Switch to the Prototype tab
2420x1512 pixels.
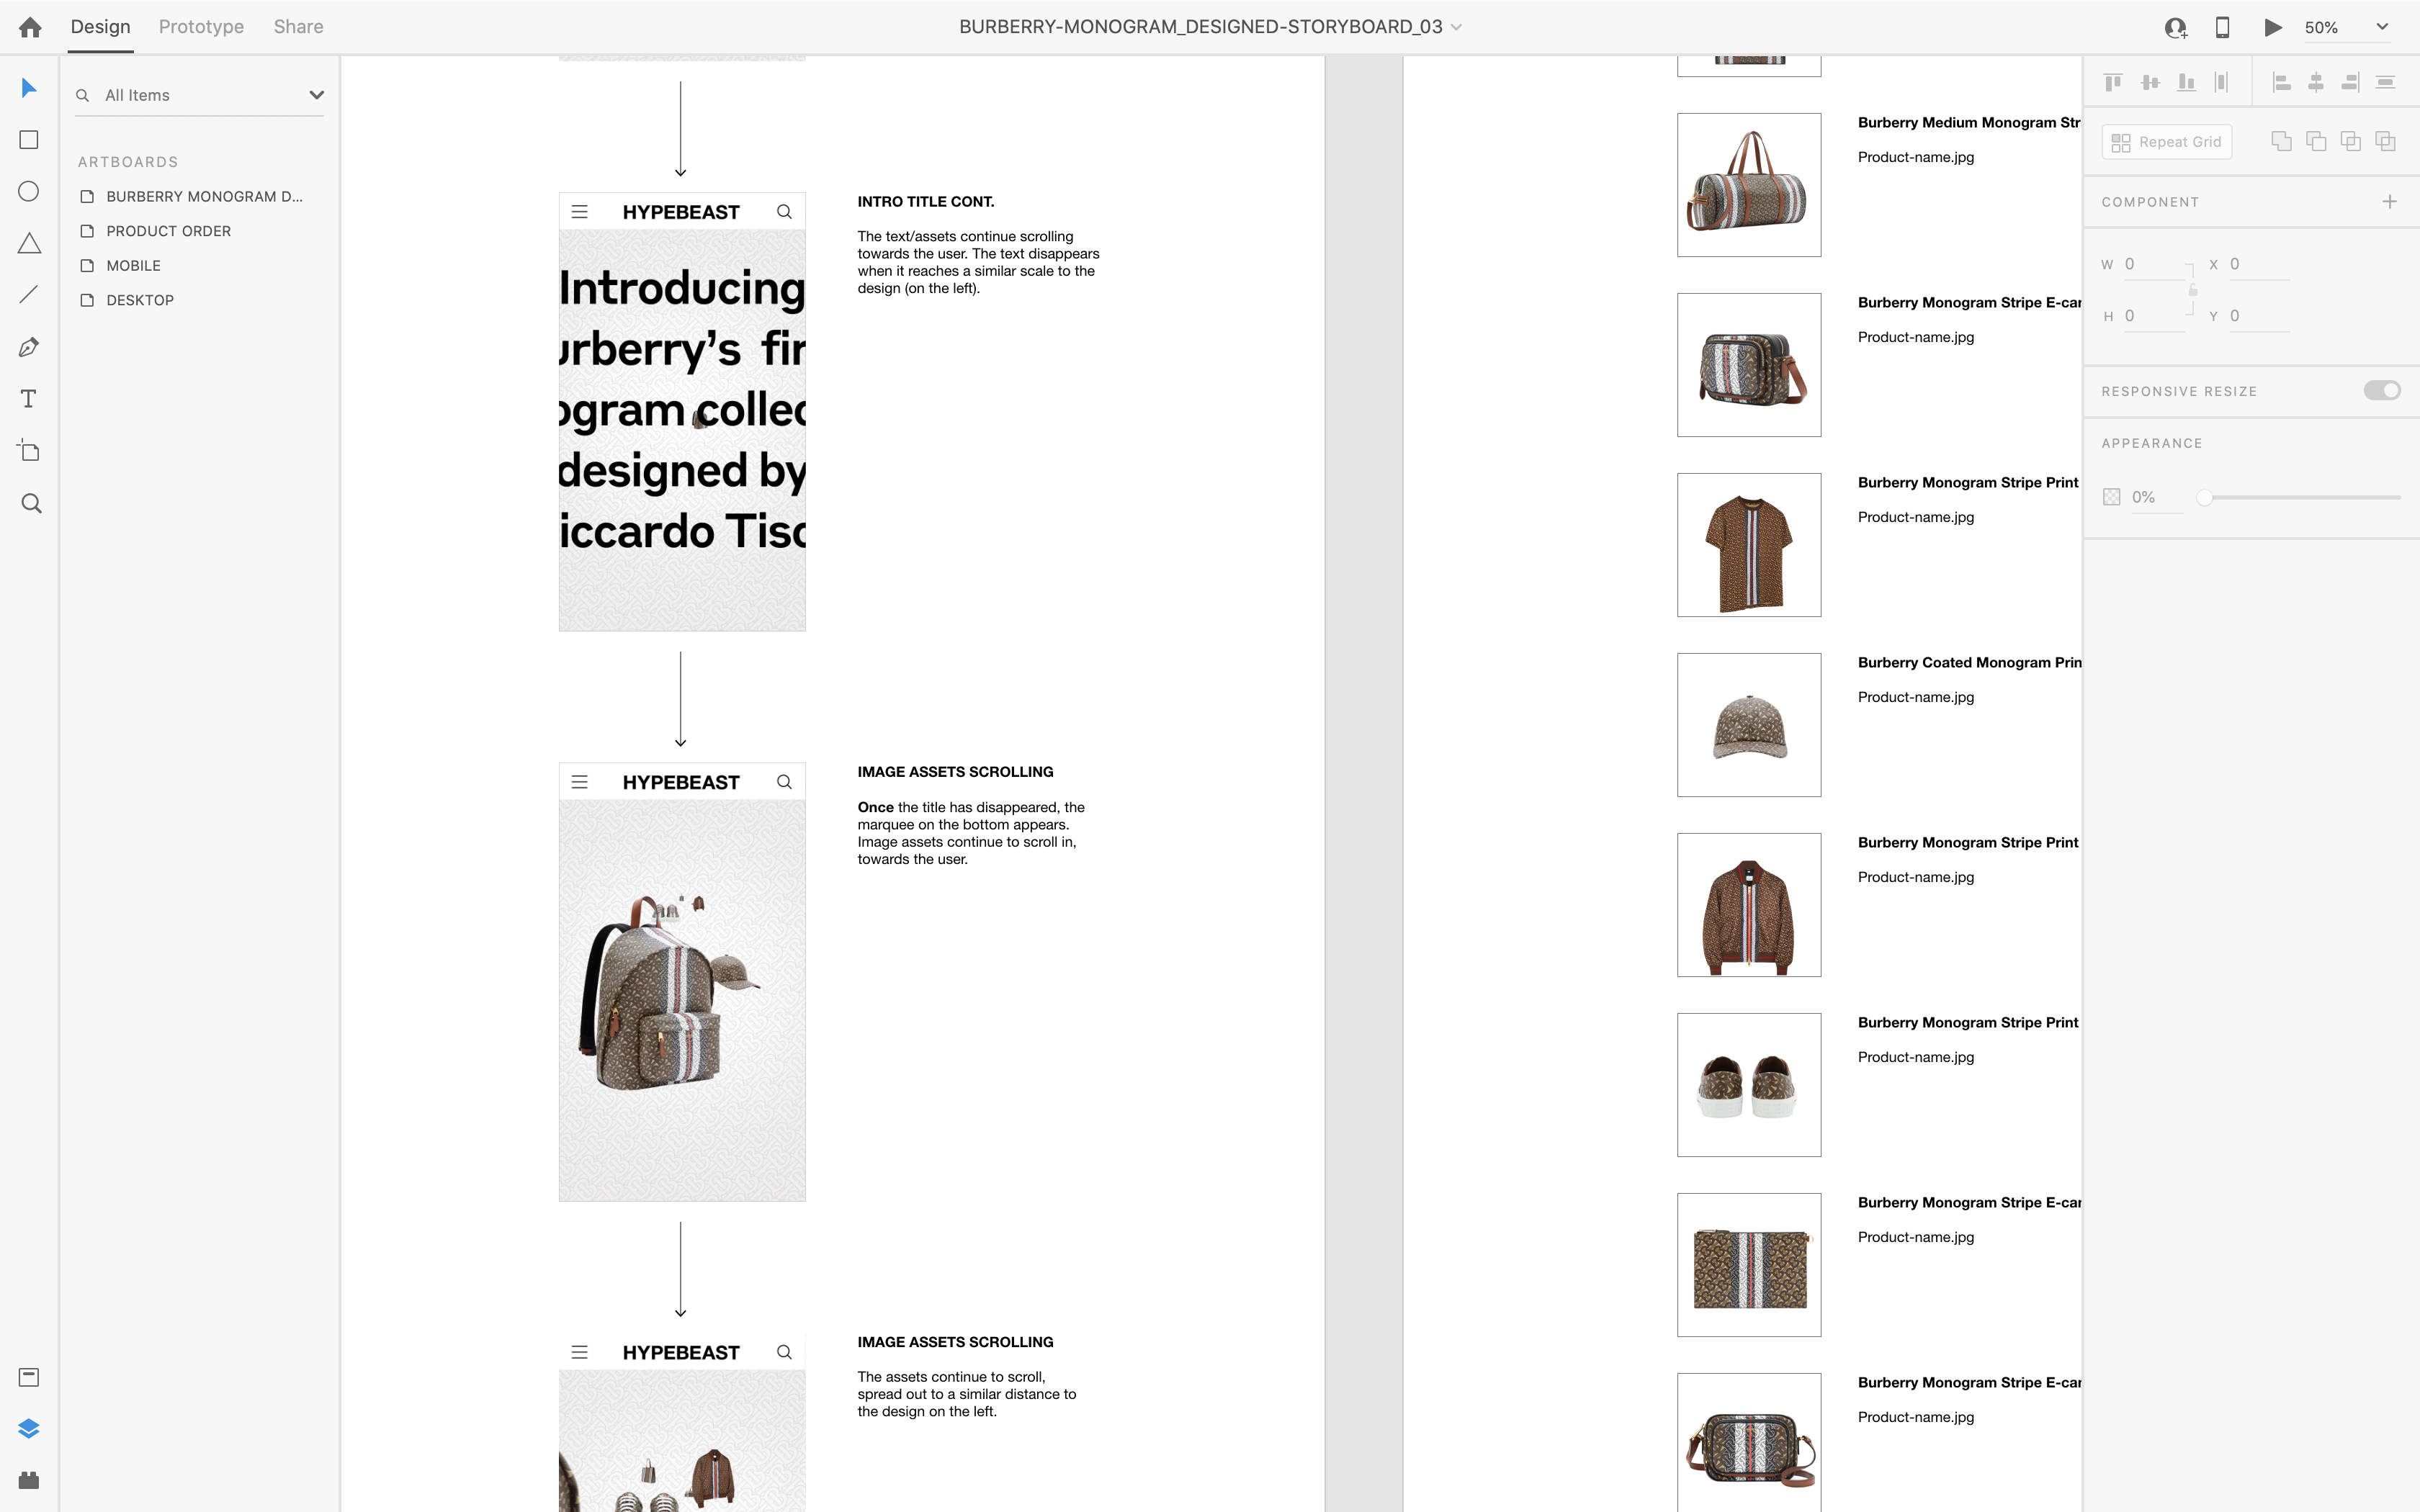(201, 27)
